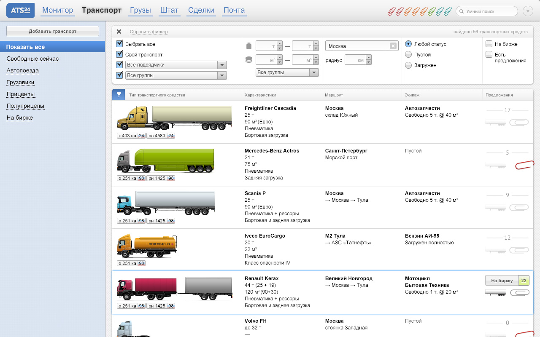Open the Freightliner Cascadia truck image
The height and width of the screenshot is (337, 540).
174,118
